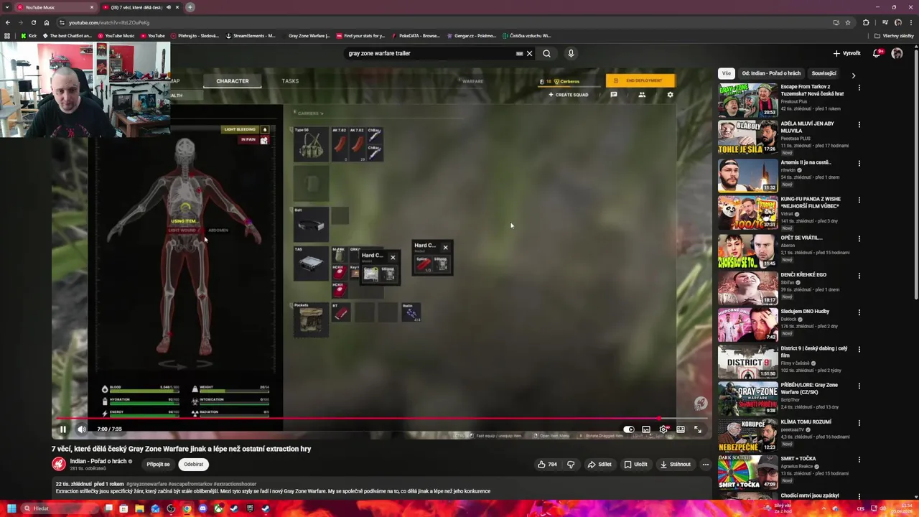The image size is (919, 517).
Task: Click the Připojit se join button
Action: 158,465
